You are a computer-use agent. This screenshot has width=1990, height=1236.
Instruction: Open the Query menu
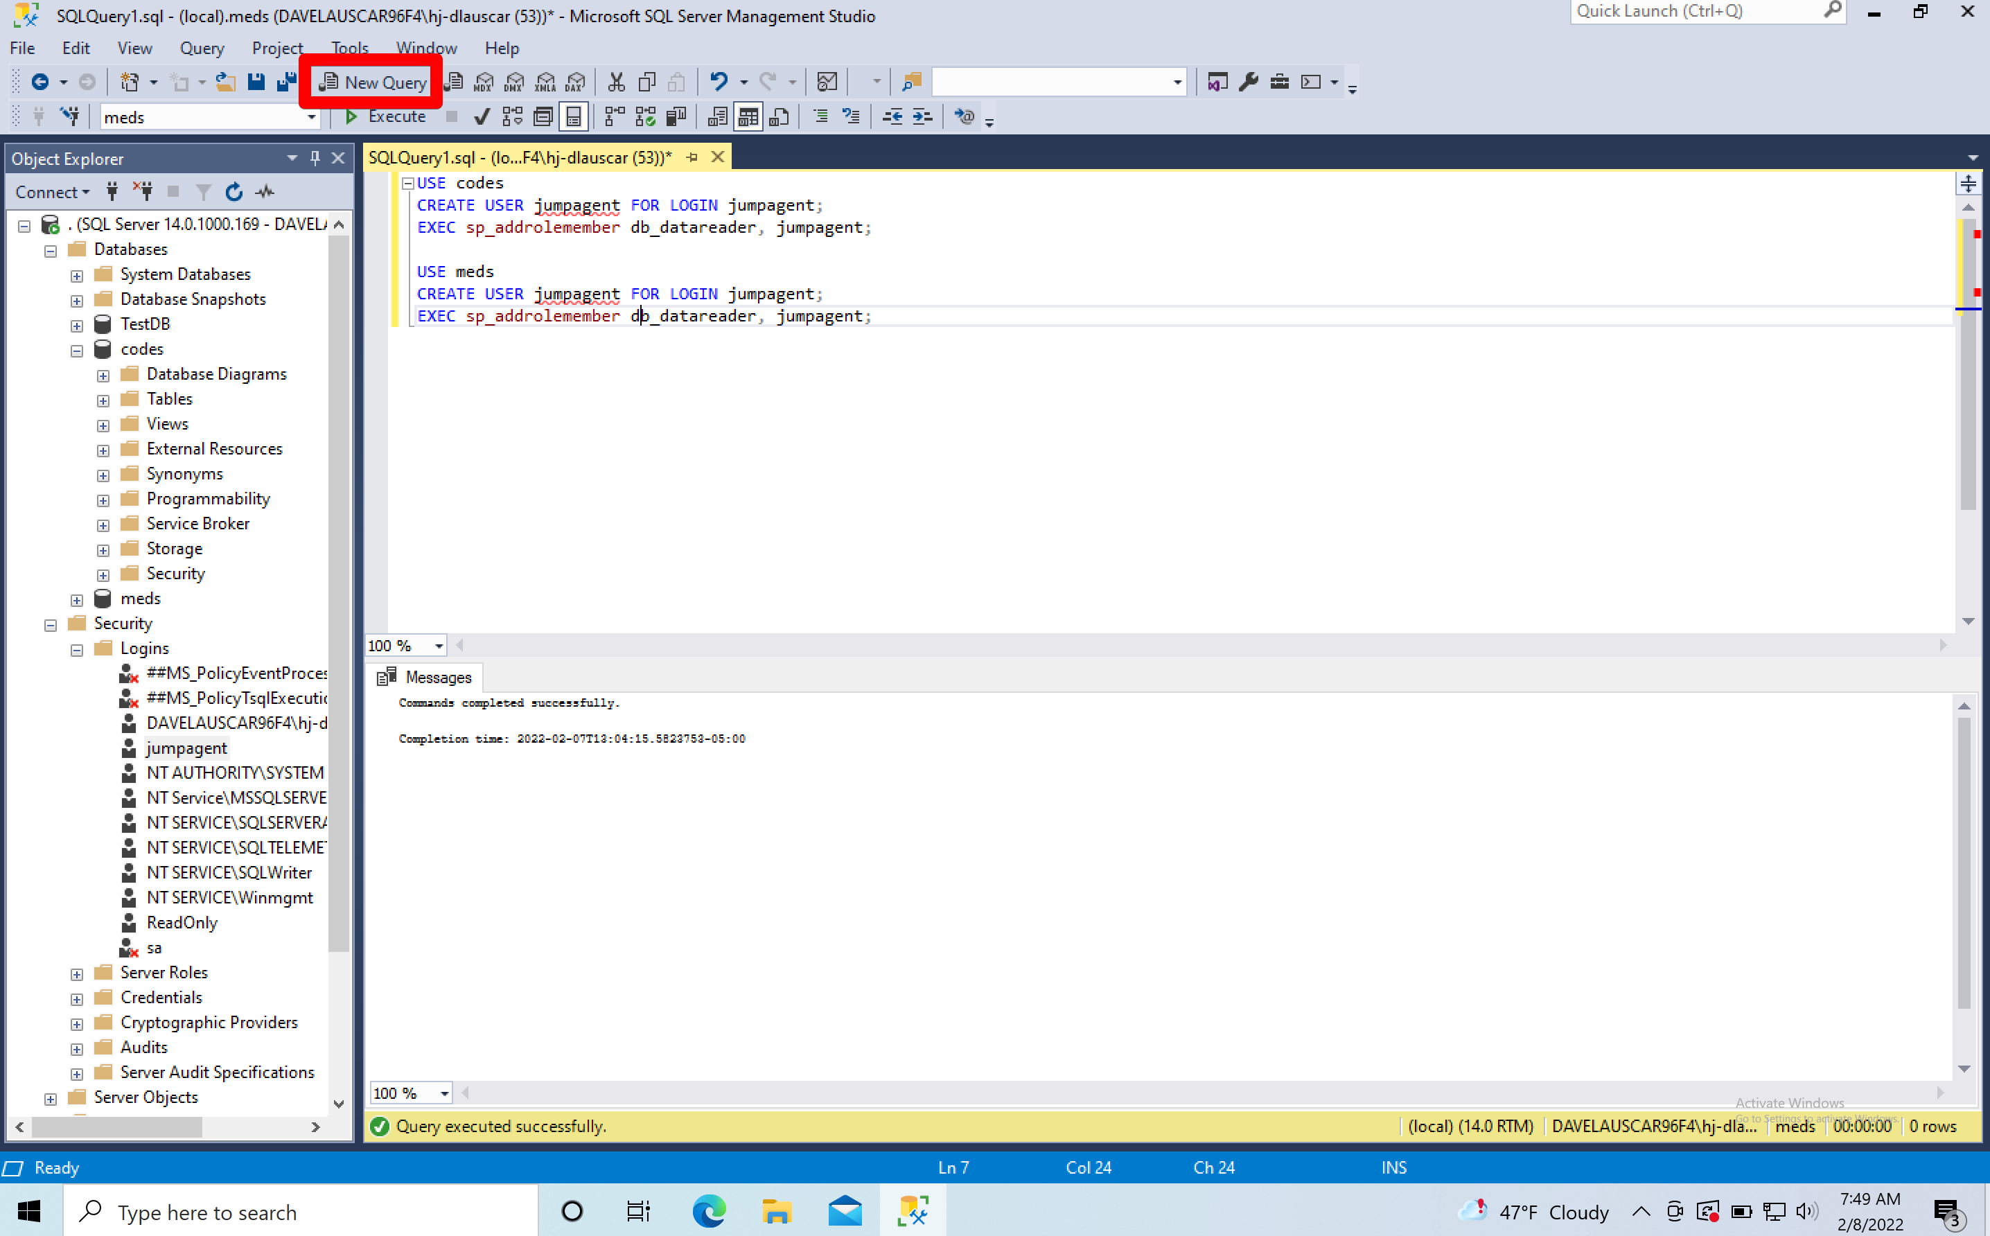(202, 48)
